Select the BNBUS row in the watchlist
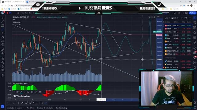The image size is (197, 110). [x=178, y=64]
